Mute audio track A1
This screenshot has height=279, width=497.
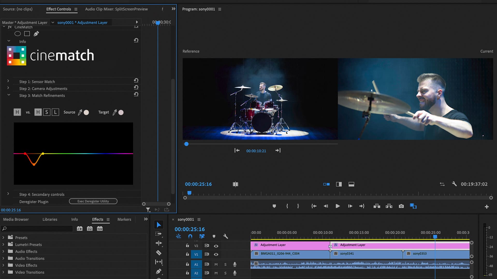[216, 265]
